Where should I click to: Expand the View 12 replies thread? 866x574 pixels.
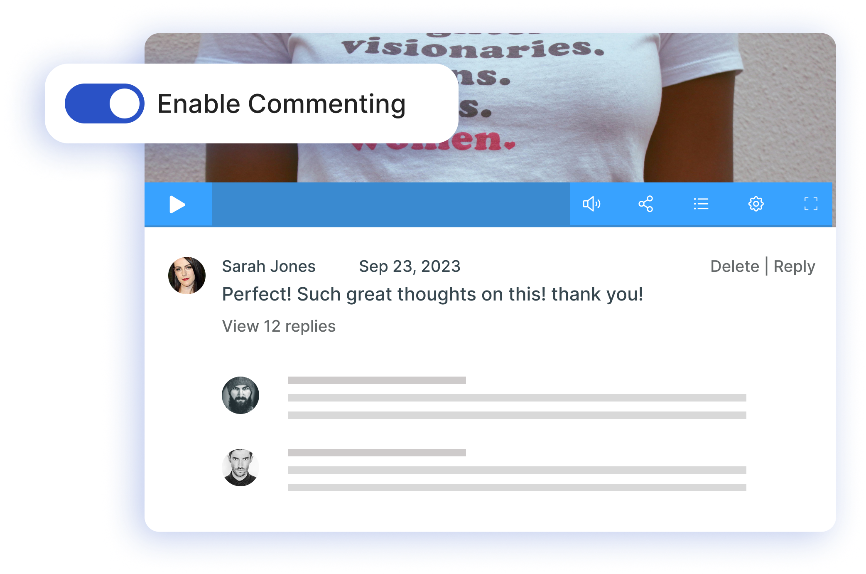click(278, 325)
